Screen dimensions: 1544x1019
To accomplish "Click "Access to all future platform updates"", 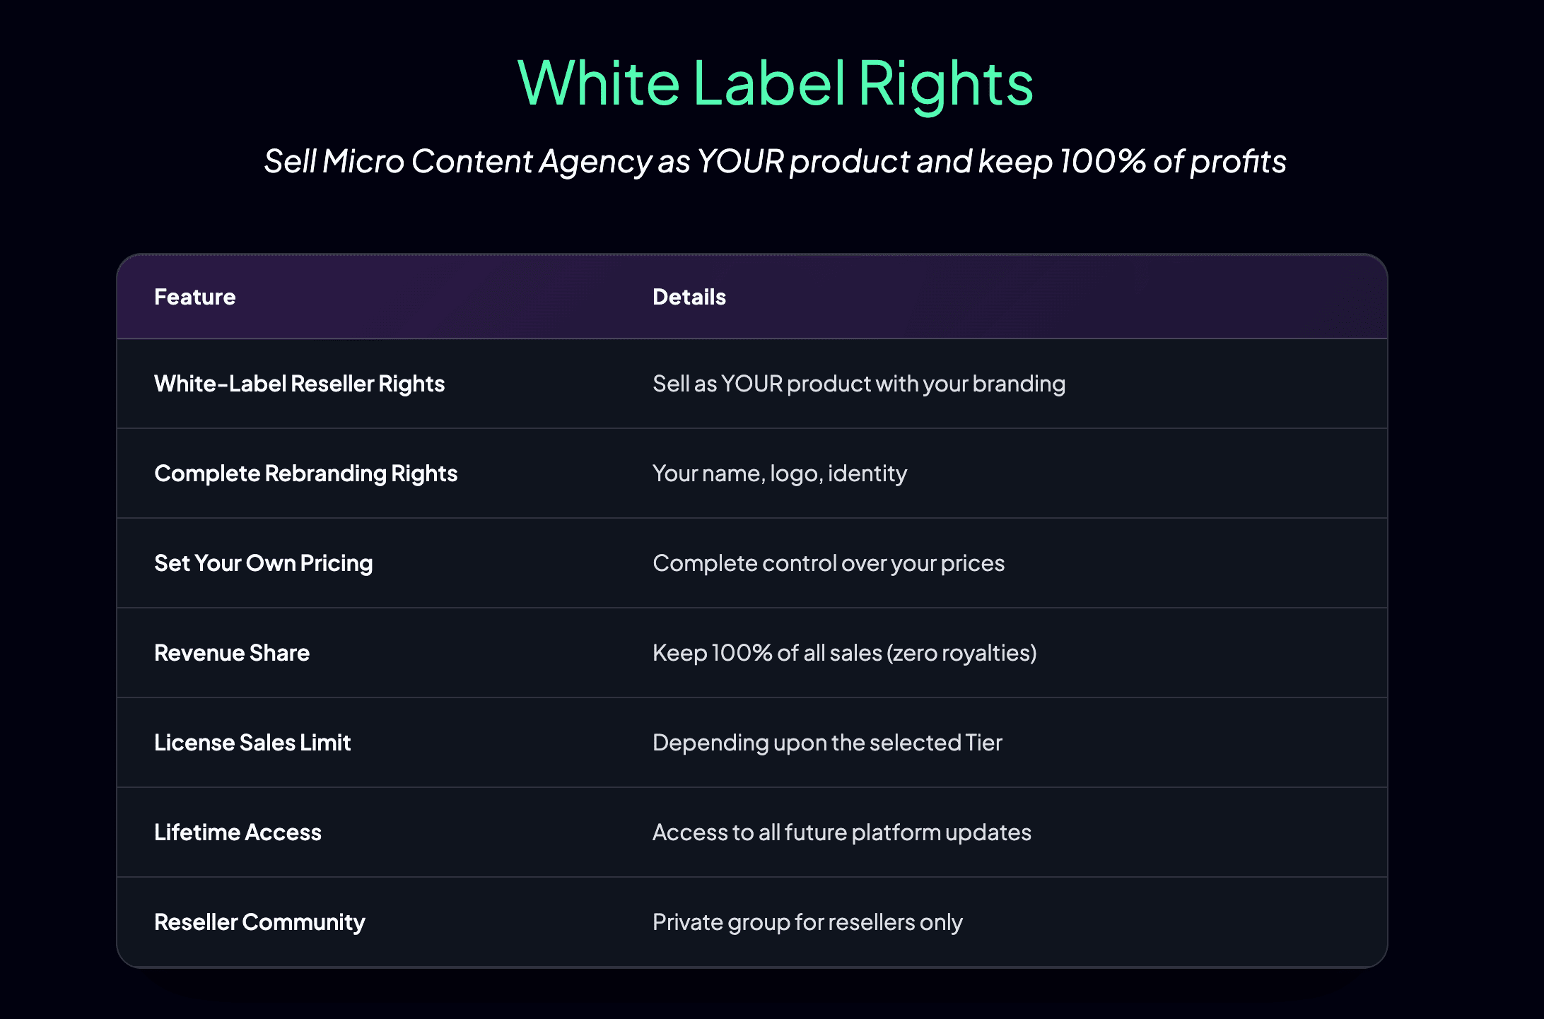I will click(x=841, y=832).
